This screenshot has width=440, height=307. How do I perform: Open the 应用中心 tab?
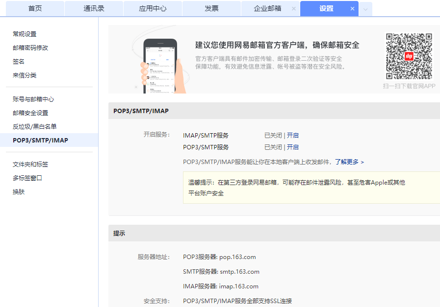[x=153, y=8]
